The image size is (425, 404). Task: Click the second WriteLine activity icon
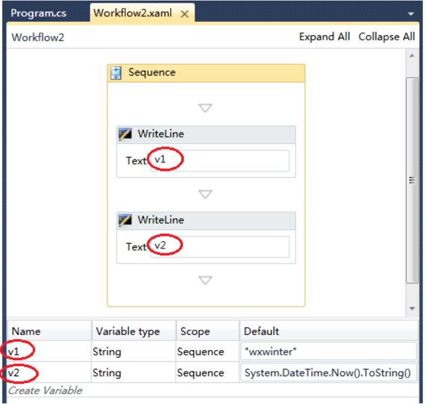[125, 220]
